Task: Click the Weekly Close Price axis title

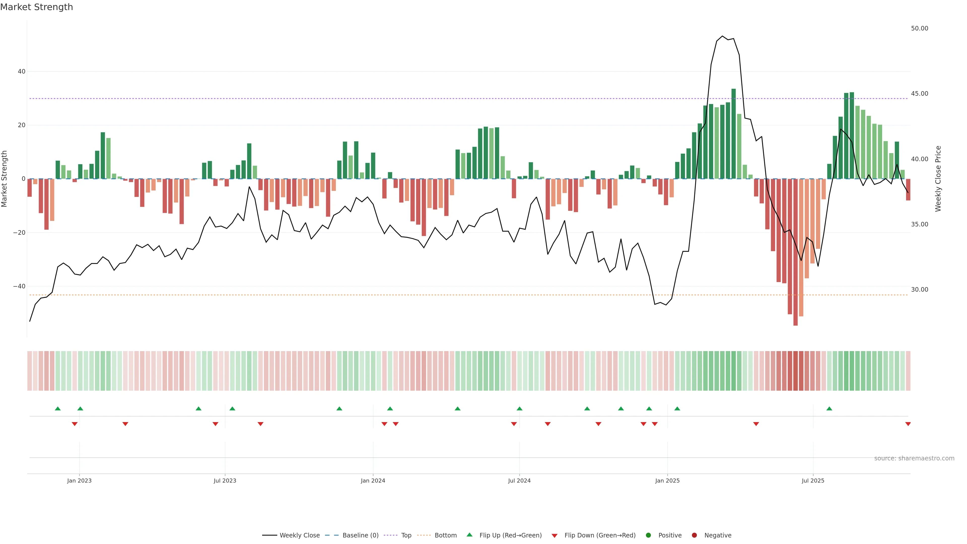Action: pyautogui.click(x=938, y=179)
